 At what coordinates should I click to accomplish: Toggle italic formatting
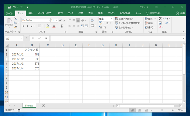(x=27, y=26)
